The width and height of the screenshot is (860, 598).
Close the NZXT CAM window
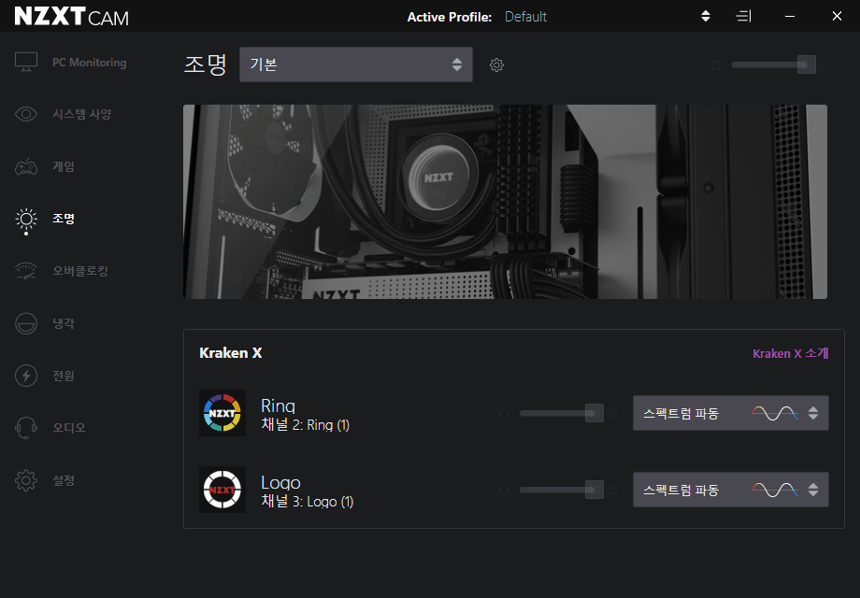[837, 17]
